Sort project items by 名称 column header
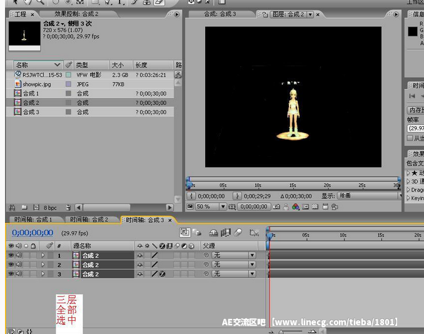The width and height of the screenshot is (424, 334). pyautogui.click(x=38, y=65)
